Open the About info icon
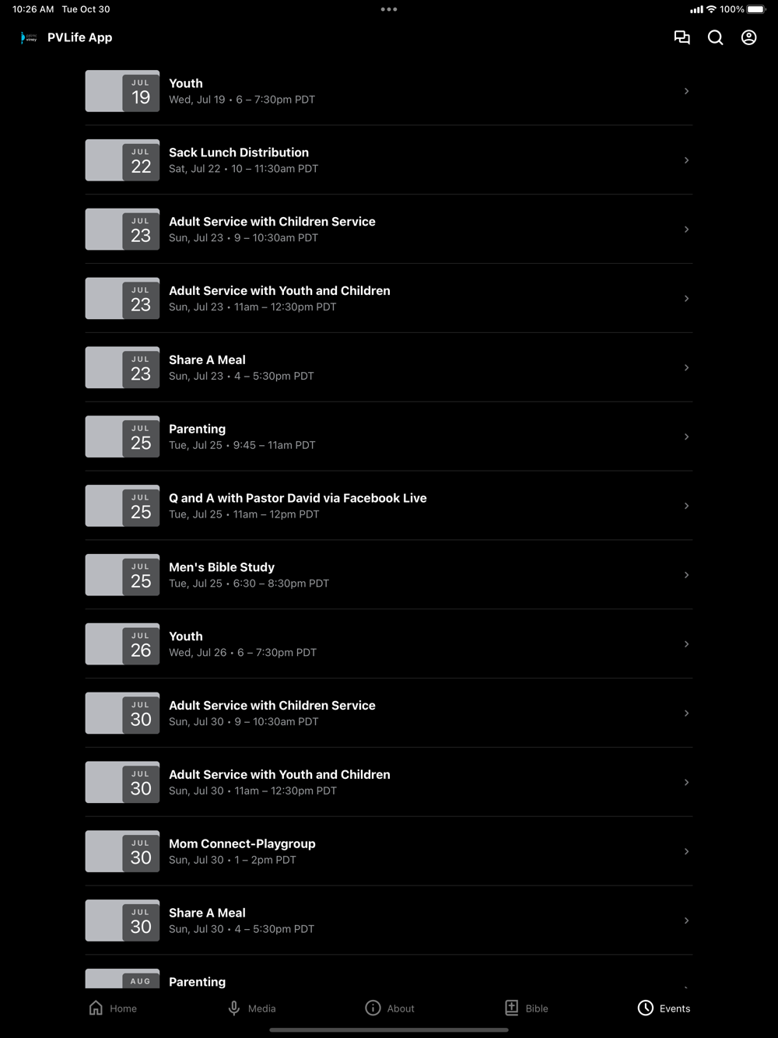The image size is (778, 1038). point(373,1008)
